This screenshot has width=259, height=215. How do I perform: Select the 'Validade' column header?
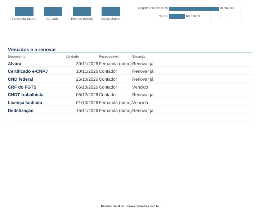tap(72, 57)
